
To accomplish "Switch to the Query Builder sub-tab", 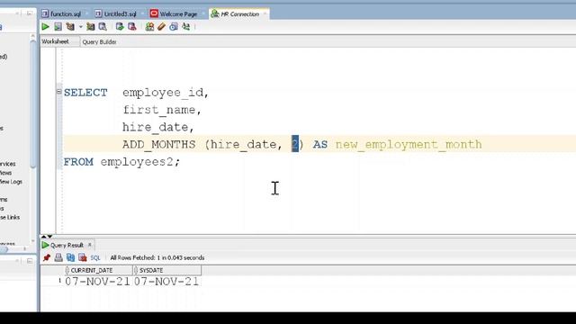I will (x=99, y=42).
